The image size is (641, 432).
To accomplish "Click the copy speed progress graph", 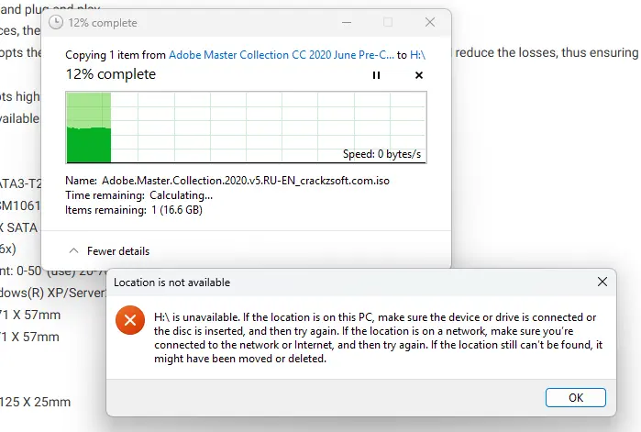I will tap(246, 127).
